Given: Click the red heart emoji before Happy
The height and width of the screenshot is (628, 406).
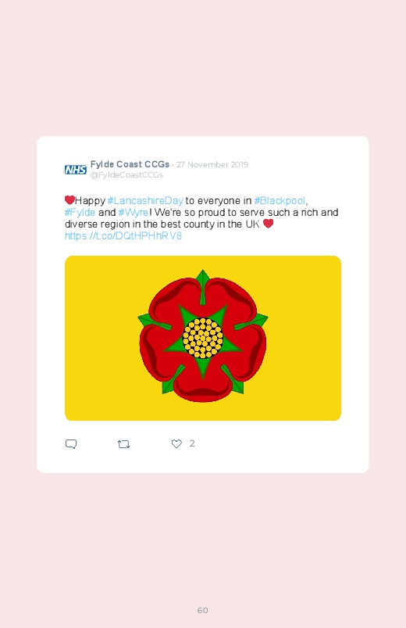Looking at the screenshot, I should click(69, 200).
